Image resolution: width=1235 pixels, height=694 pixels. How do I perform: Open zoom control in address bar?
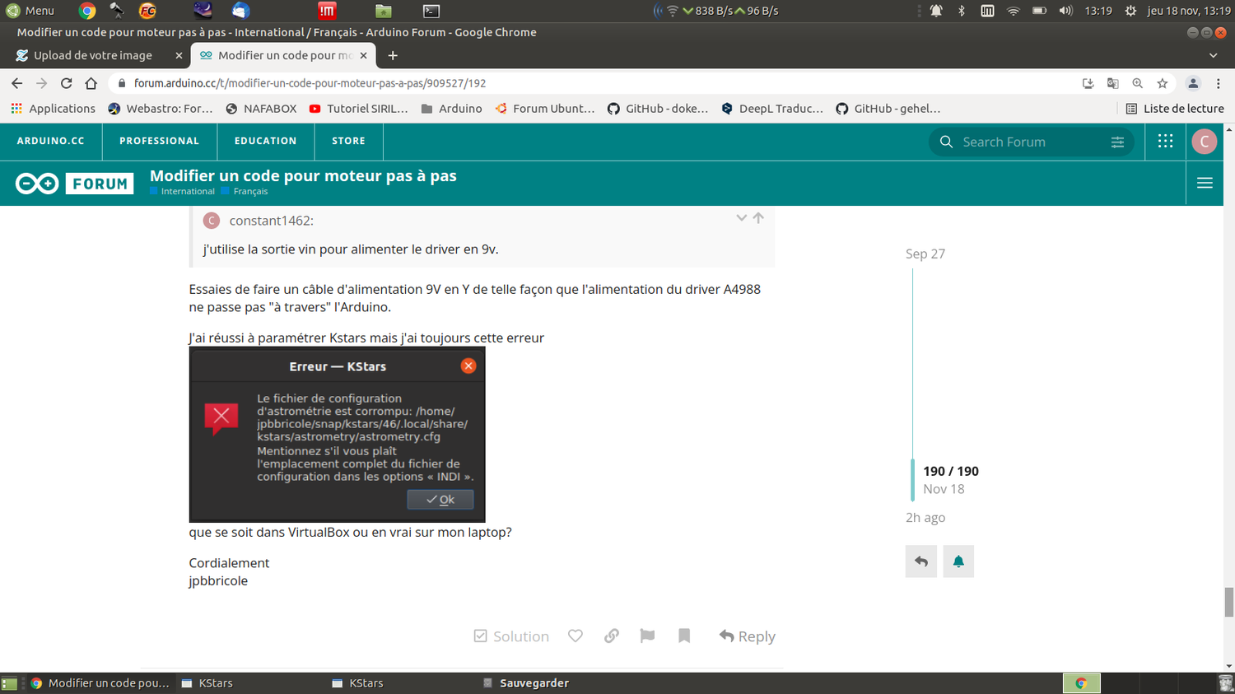point(1137,83)
